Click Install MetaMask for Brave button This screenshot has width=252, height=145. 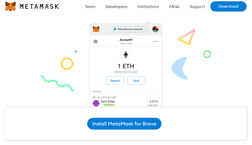(124, 124)
